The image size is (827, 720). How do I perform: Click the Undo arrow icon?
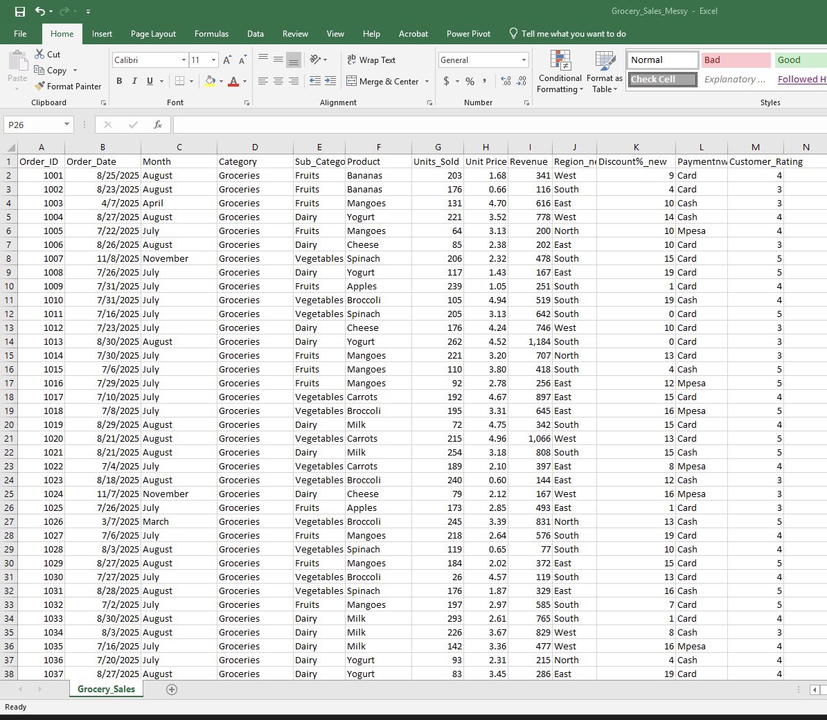[x=40, y=11]
